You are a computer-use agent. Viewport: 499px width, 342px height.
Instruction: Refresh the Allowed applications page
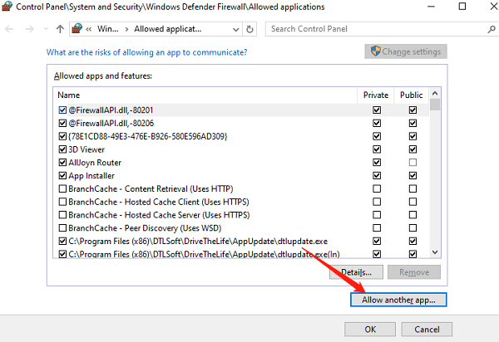(249, 30)
